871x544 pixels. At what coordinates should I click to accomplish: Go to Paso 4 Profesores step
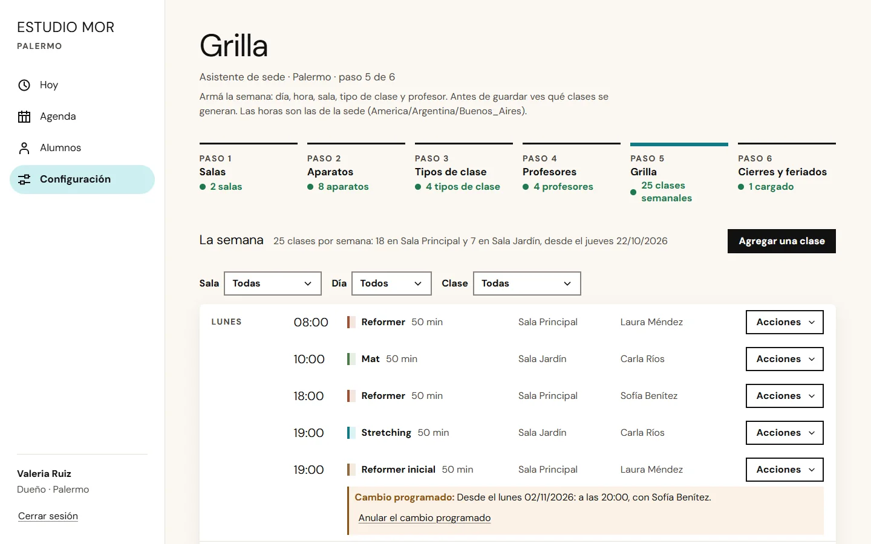(572, 172)
